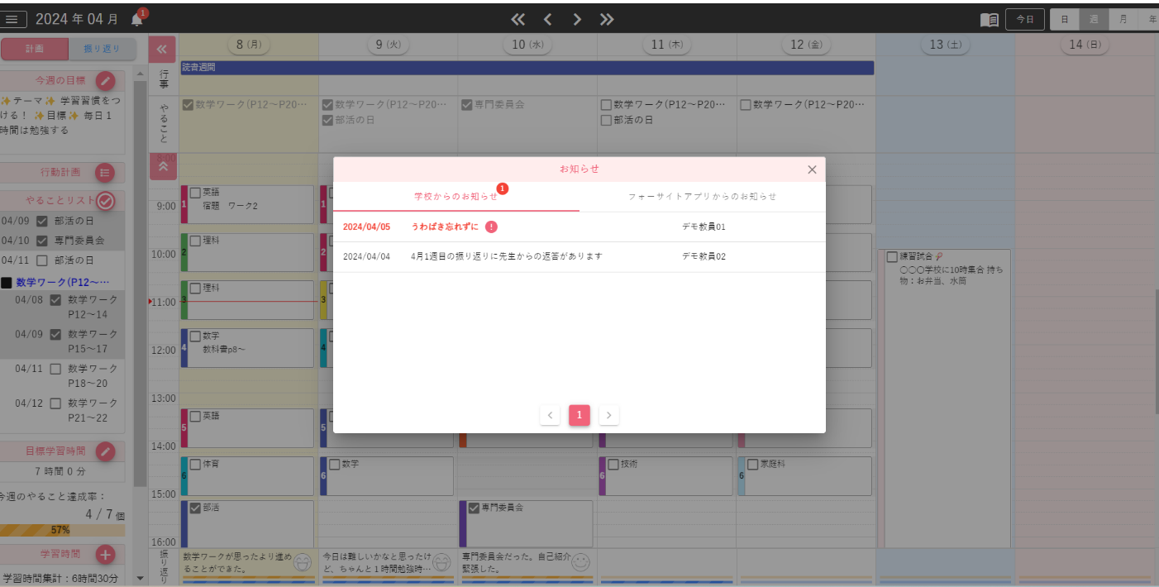
Task: Click smiley face on Wednesday reflection
Action: click(581, 563)
